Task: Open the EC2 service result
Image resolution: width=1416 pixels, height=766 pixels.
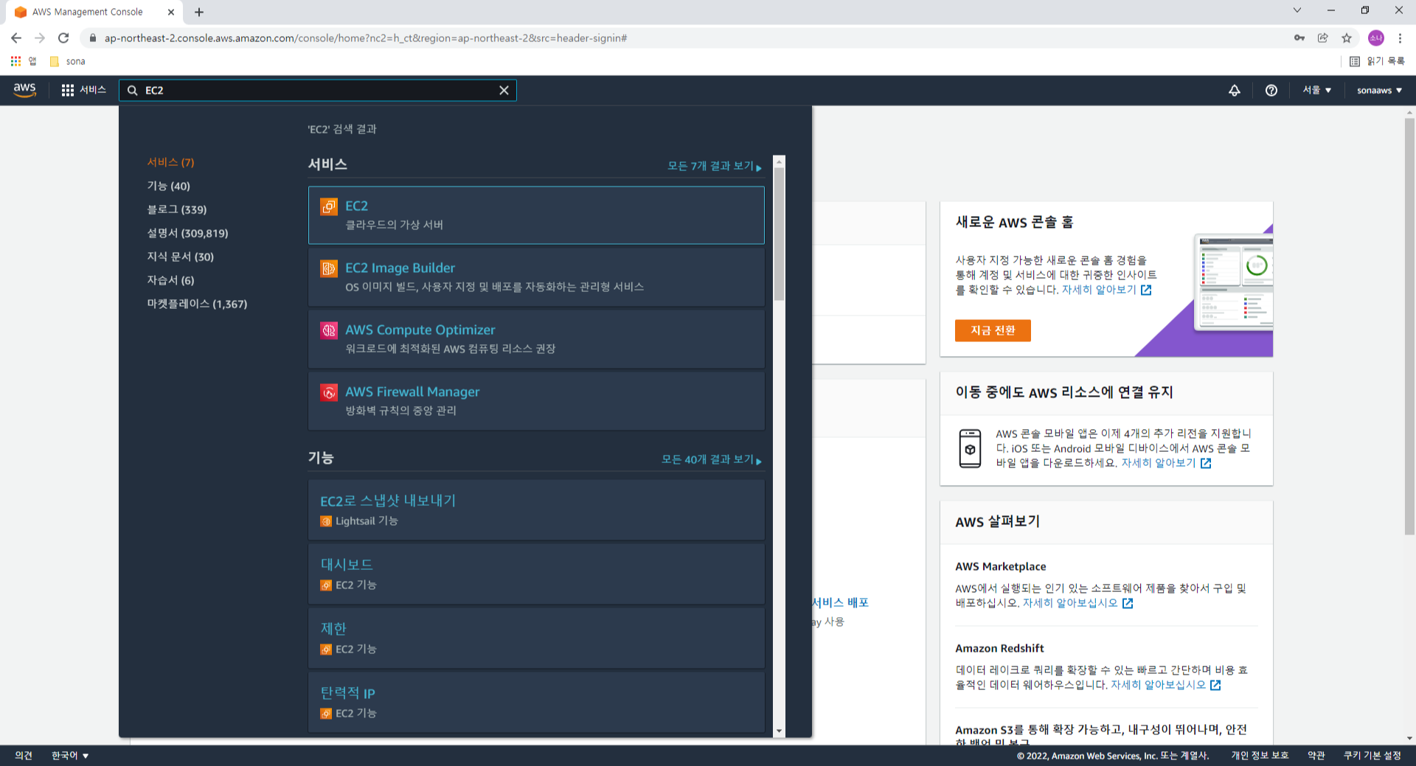Action: click(536, 215)
